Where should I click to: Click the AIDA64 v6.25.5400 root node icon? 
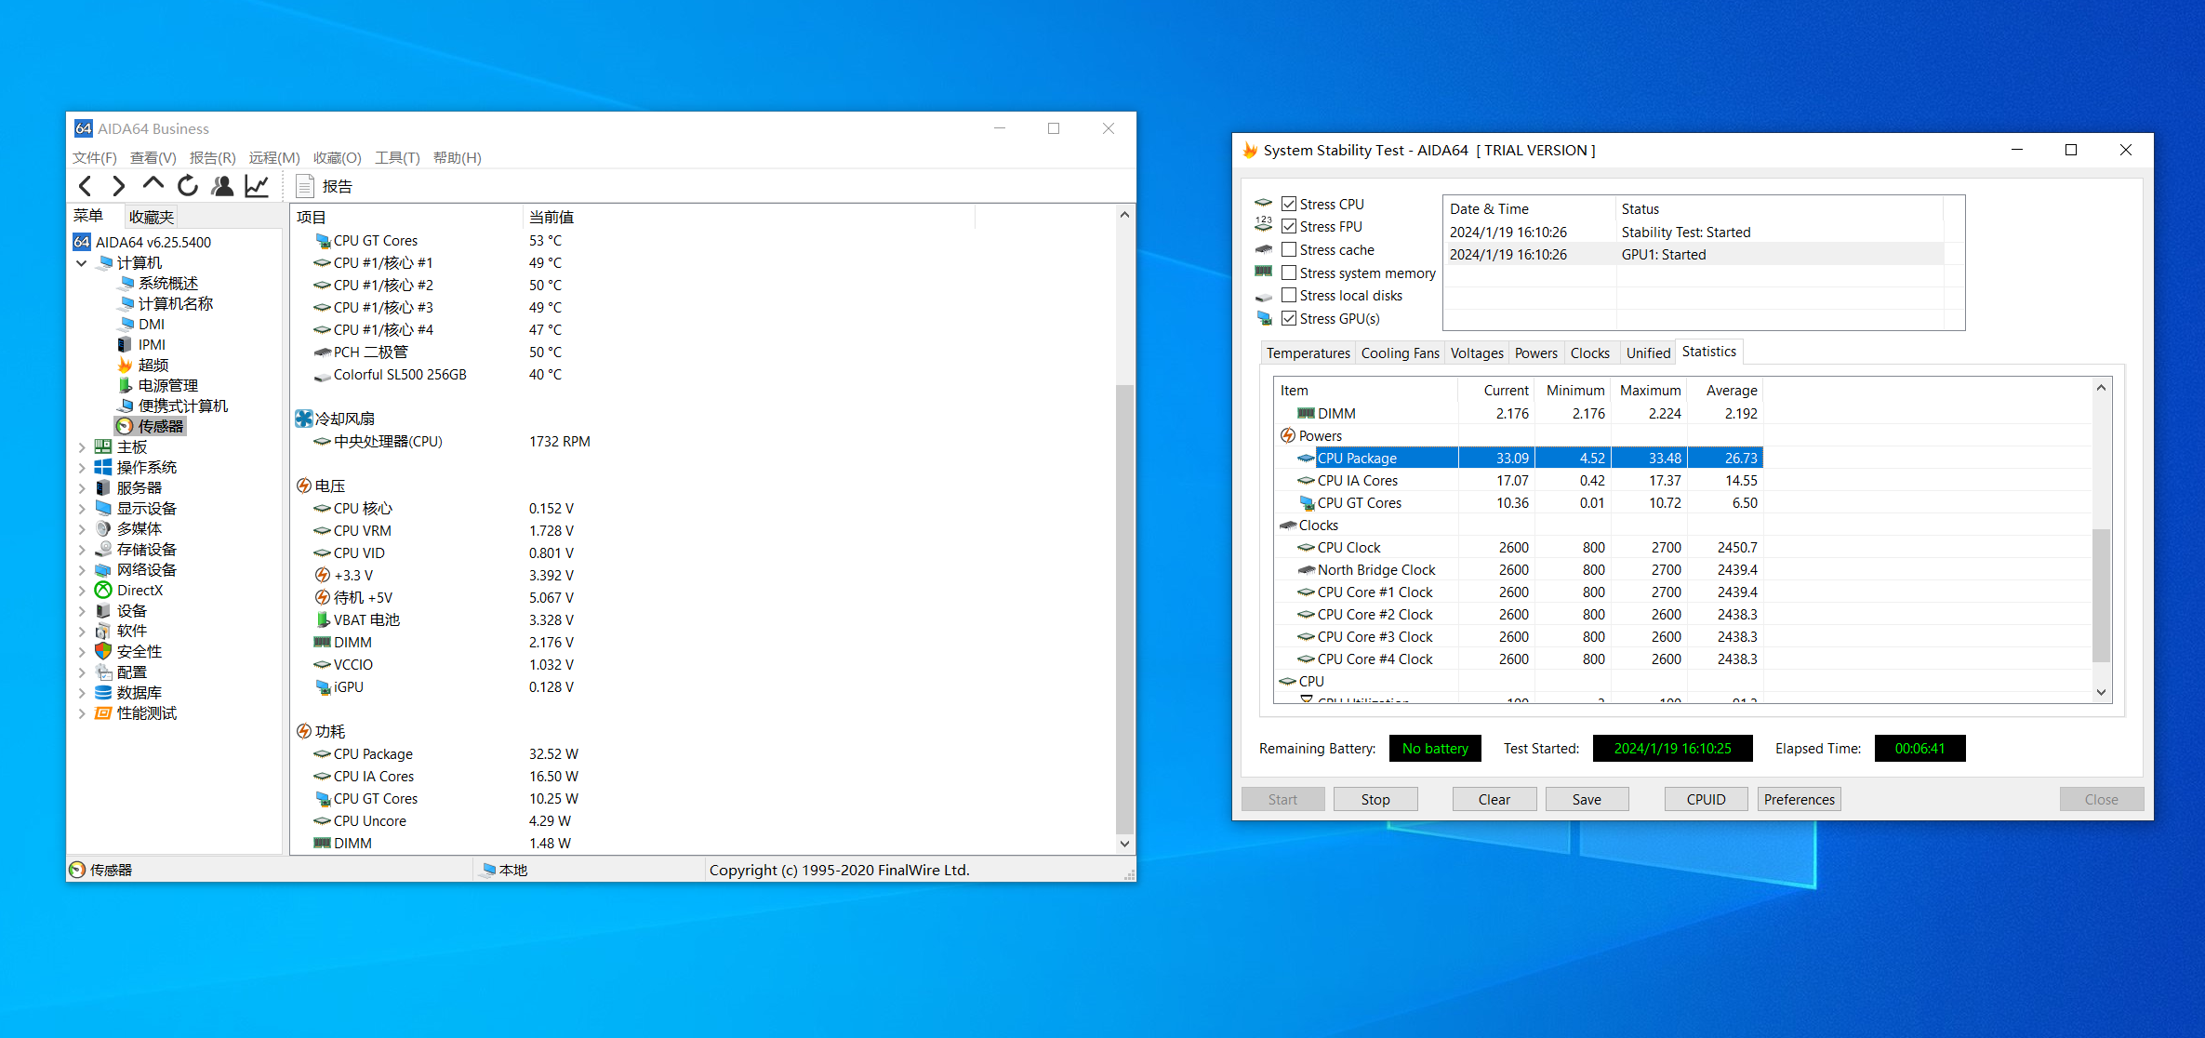point(82,243)
